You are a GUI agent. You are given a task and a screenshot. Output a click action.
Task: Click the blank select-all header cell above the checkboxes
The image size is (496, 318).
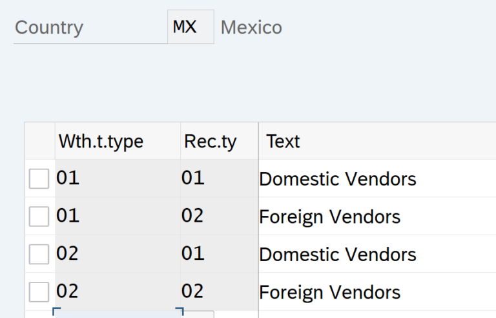tap(40, 141)
